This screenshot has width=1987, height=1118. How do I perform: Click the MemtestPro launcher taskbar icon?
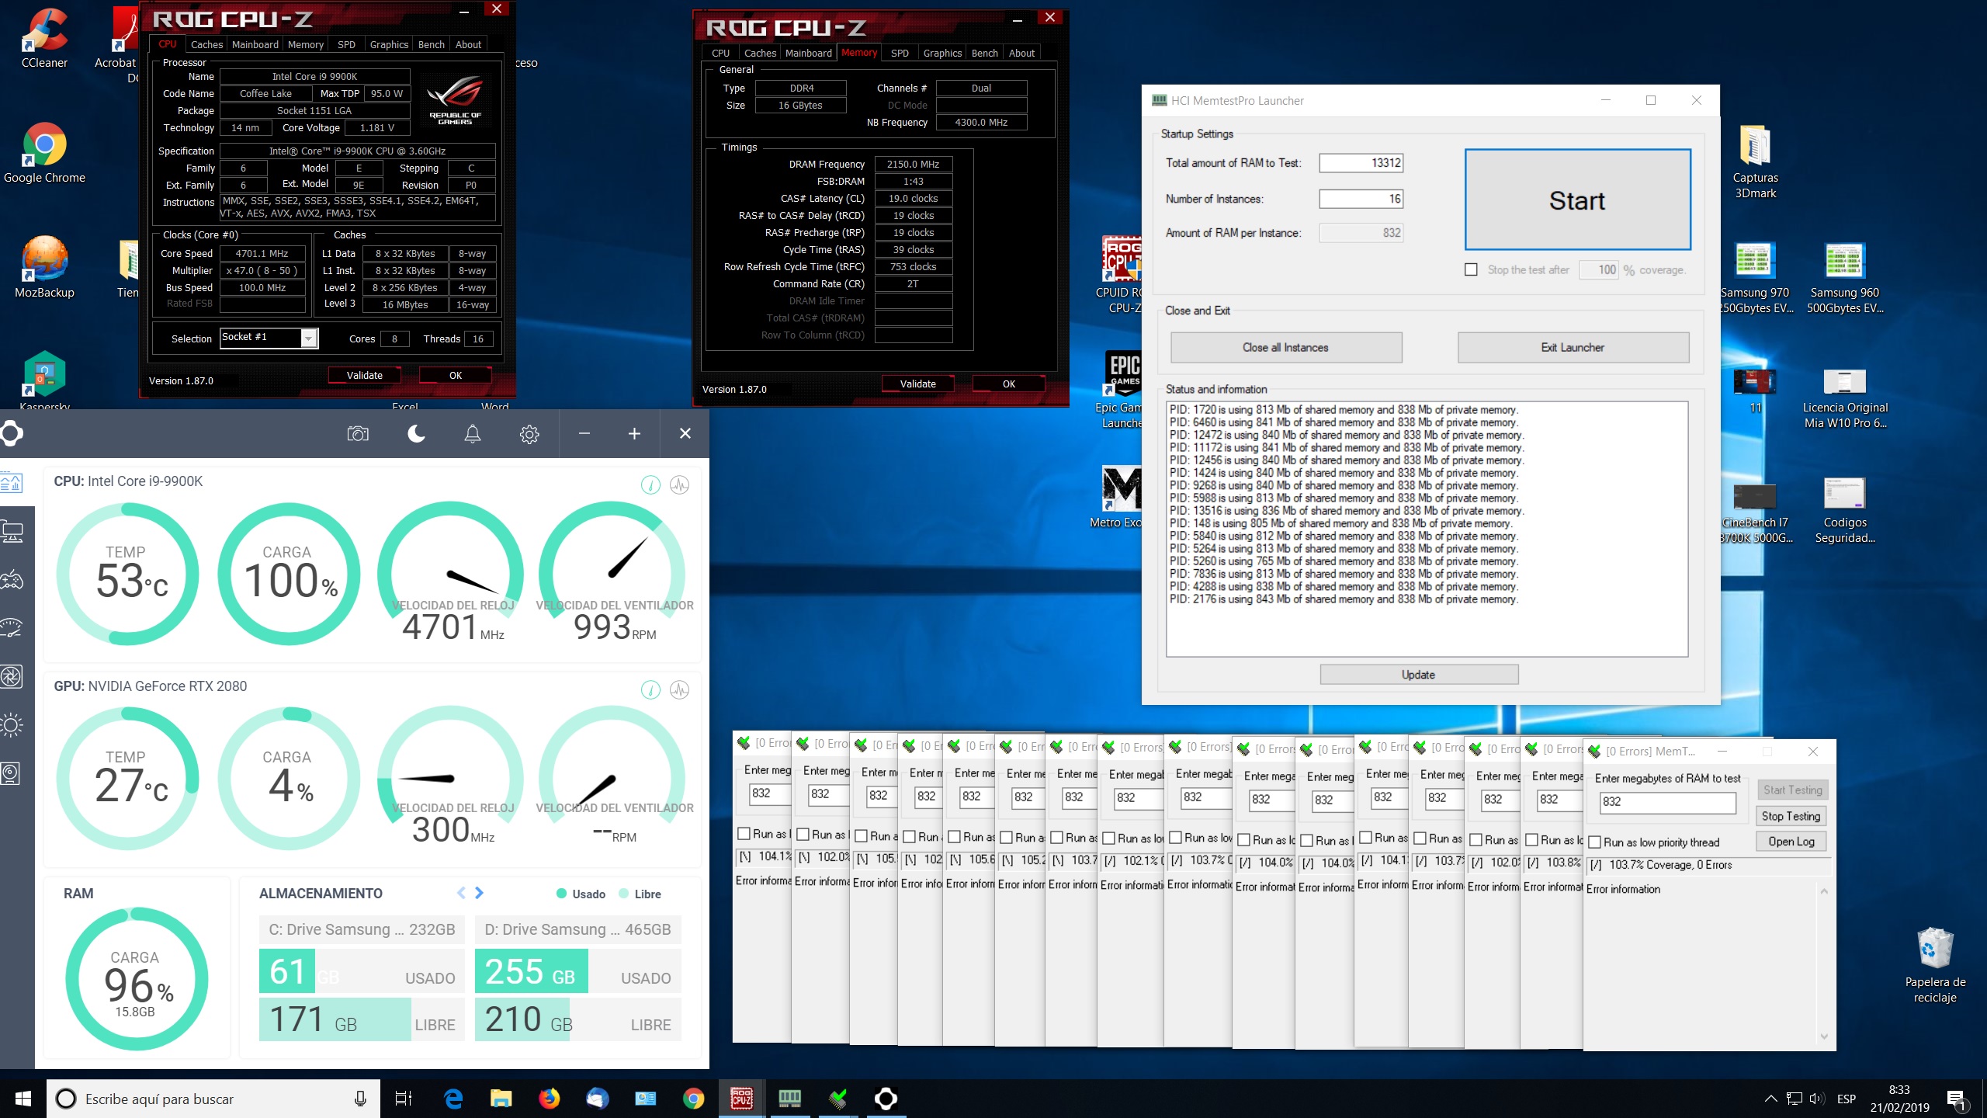point(790,1099)
